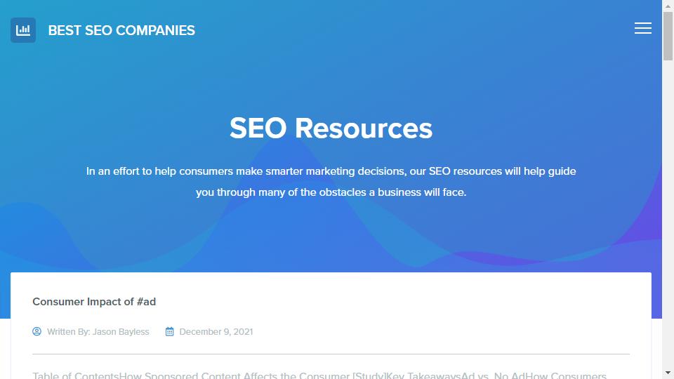This screenshot has width=674, height=379.
Task: Click the divider line below article metadata
Action: pos(331,354)
